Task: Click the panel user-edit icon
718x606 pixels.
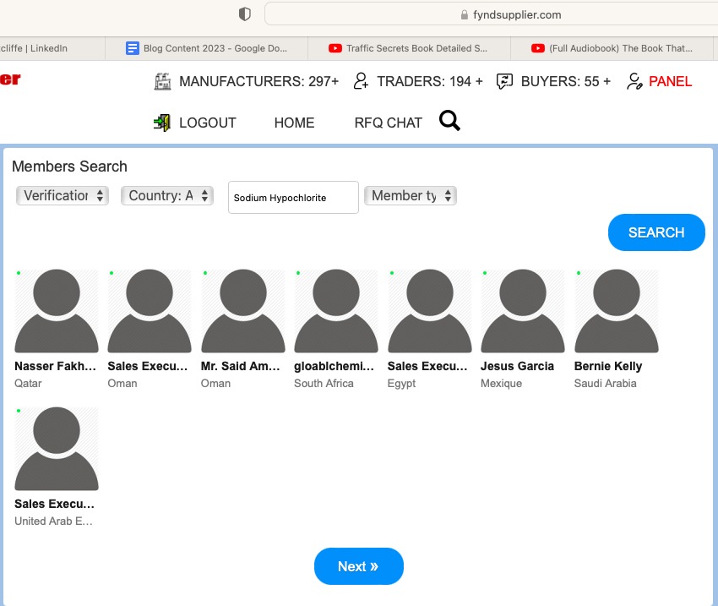Action: pyautogui.click(x=634, y=81)
